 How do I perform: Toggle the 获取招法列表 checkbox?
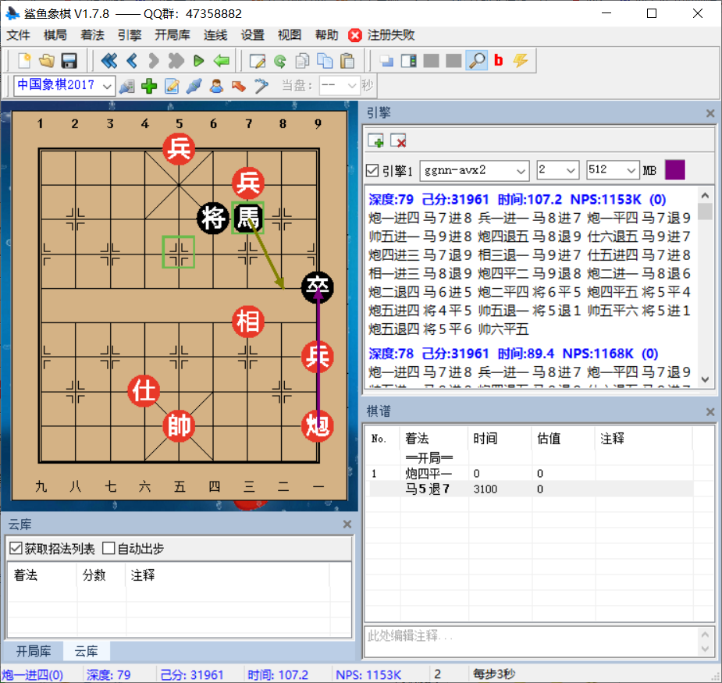click(16, 549)
